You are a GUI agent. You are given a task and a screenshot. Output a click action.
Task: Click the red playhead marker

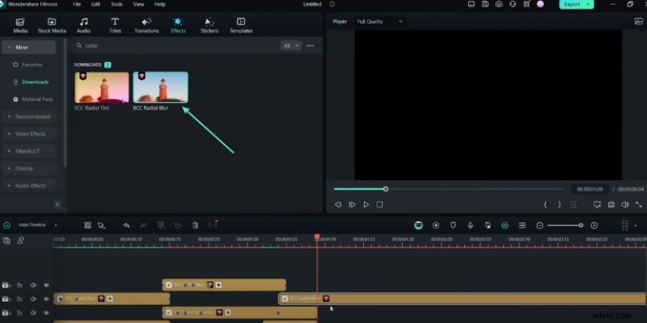tap(317, 236)
